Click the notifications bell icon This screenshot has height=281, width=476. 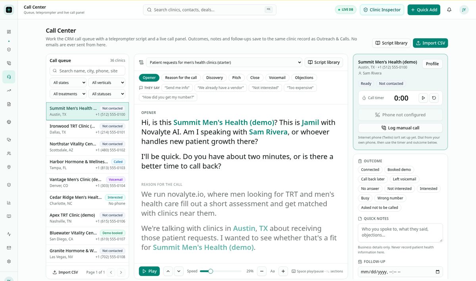tap(449, 10)
